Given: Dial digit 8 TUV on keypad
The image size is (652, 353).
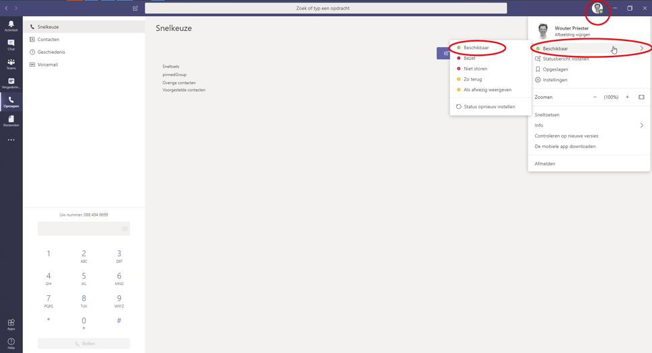Looking at the screenshot, I should pos(84,301).
